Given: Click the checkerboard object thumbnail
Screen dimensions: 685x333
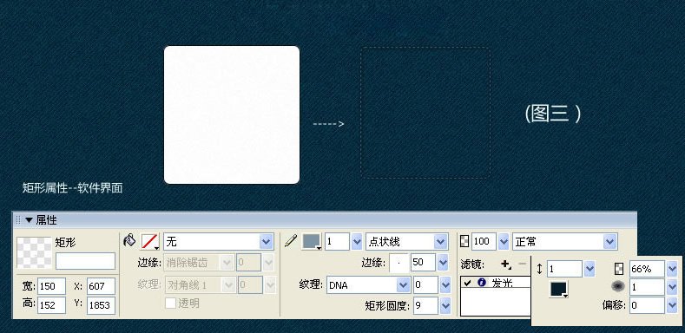Looking at the screenshot, I should (x=34, y=252).
